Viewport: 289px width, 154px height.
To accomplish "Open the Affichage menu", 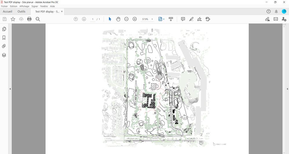I will [x=24, y=6].
